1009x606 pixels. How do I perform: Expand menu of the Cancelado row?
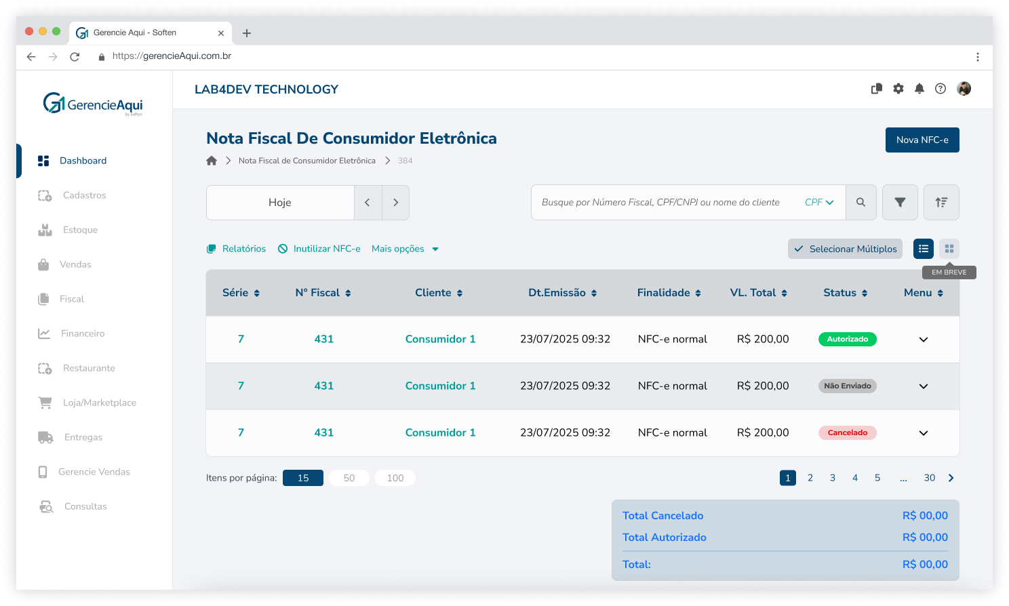(924, 433)
